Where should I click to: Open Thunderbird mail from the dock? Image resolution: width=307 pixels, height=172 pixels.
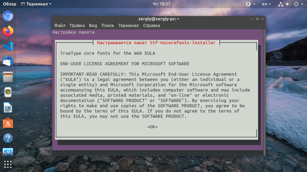(8, 62)
